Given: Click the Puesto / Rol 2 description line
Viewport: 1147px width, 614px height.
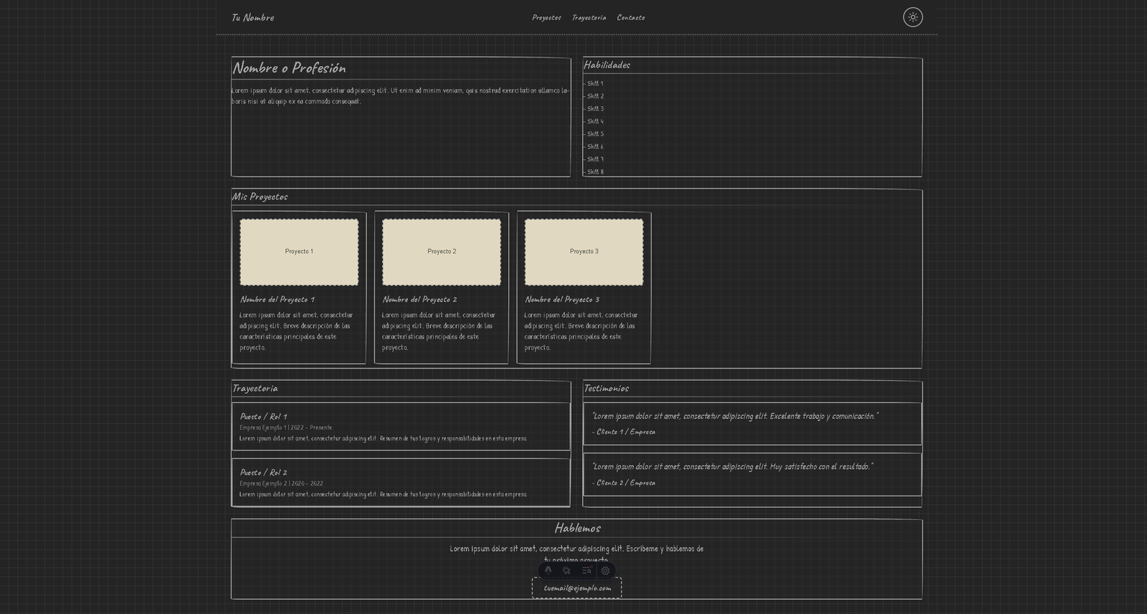Looking at the screenshot, I should point(383,494).
